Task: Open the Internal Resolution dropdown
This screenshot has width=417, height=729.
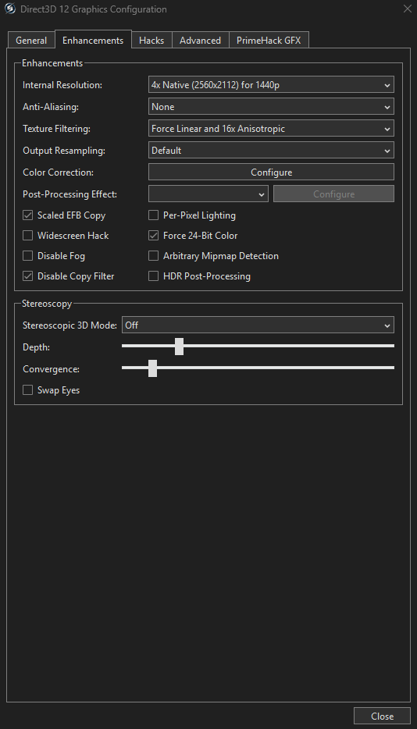Action: coord(271,84)
